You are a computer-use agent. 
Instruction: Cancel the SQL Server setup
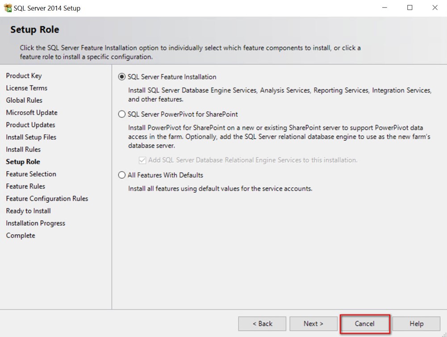coord(364,324)
